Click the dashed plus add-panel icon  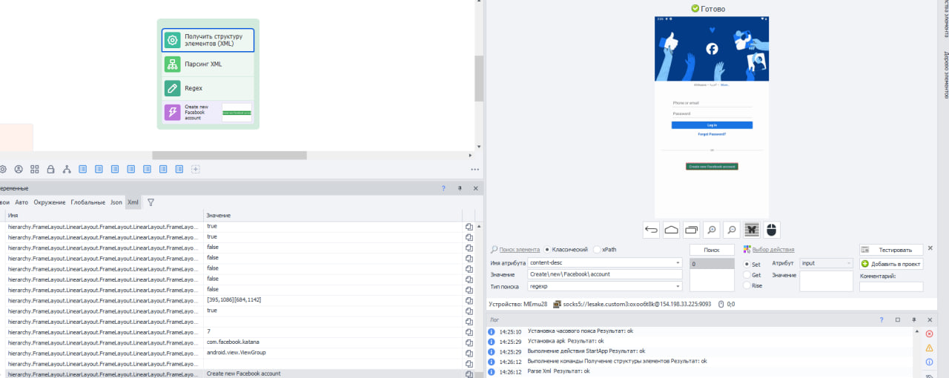196,169
